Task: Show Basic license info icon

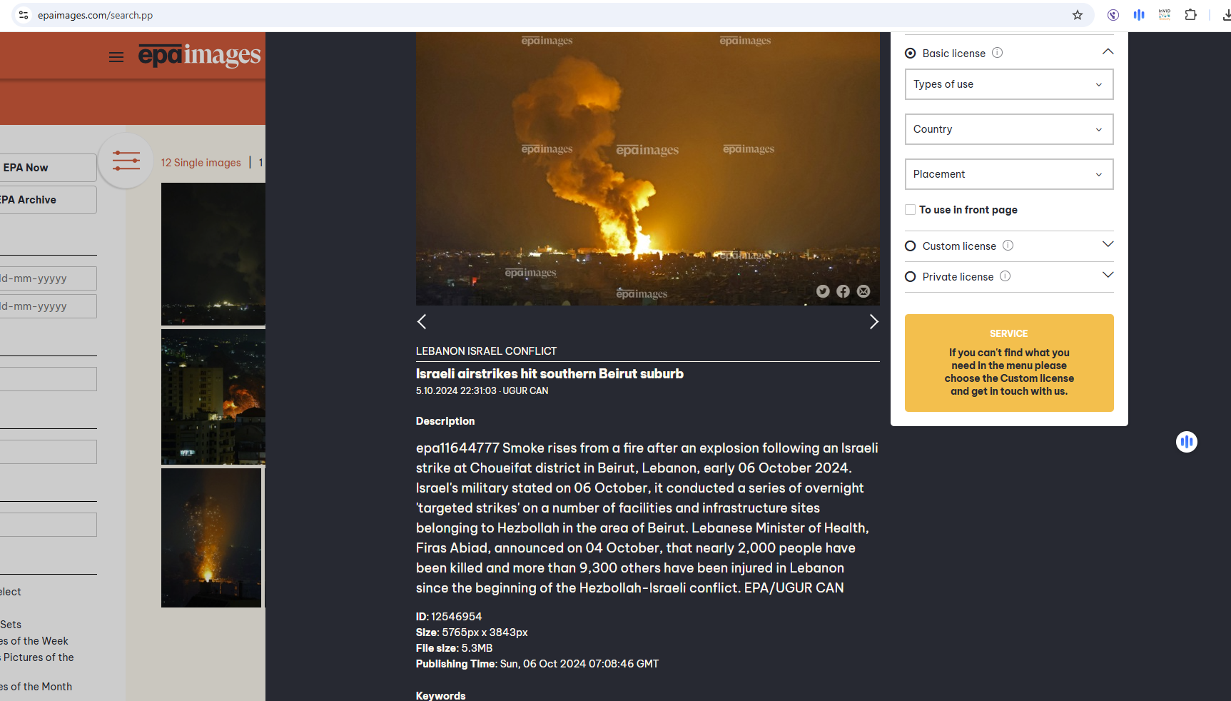Action: (x=998, y=53)
